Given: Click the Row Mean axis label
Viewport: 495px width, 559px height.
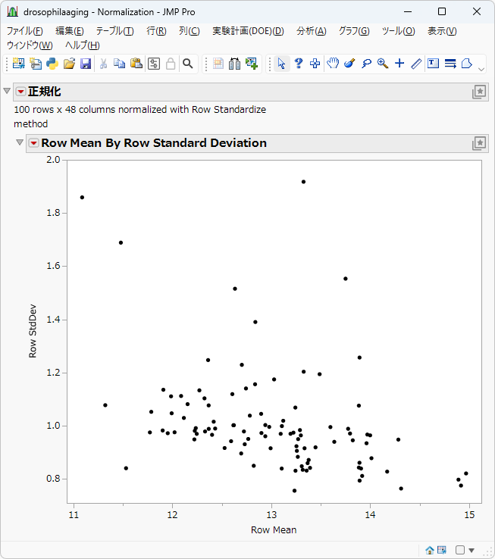Looking at the screenshot, I should (274, 530).
